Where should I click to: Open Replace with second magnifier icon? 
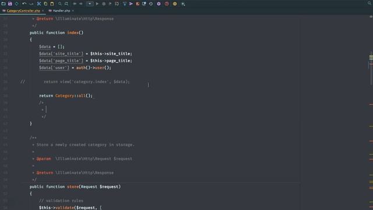pyautogui.click(x=66, y=4)
